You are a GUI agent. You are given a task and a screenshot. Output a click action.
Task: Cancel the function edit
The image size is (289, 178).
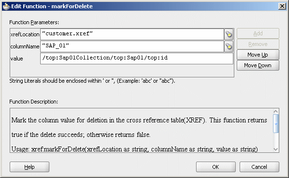tap(259, 167)
